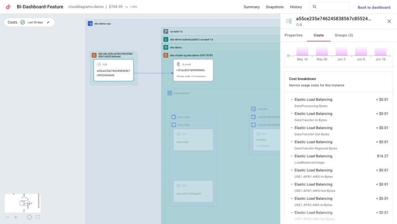
Task: Click the May 26 cost bar
Action: click(322, 51)
